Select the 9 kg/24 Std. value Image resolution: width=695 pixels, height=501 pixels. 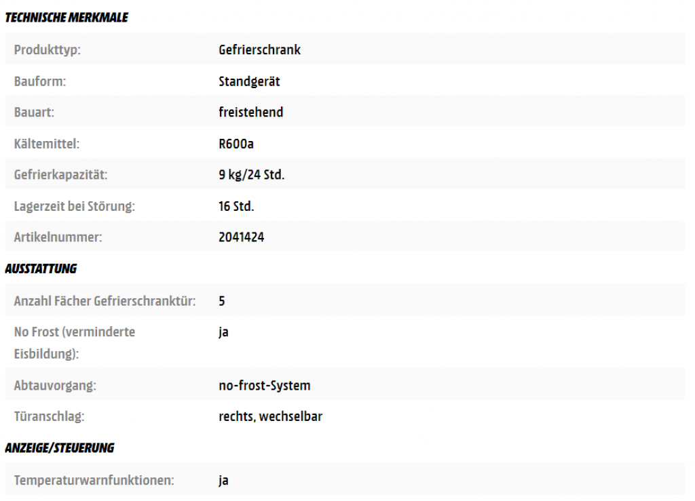point(251,175)
